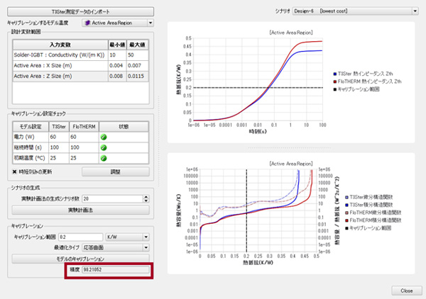426x299 pixels.
Task: Open the K/W units dropdown
Action: click(126, 237)
